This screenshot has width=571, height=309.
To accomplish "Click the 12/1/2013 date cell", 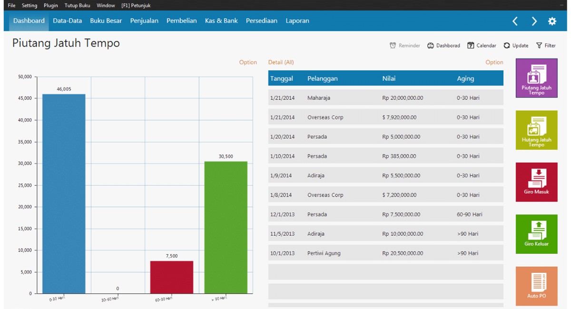I will coord(282,214).
